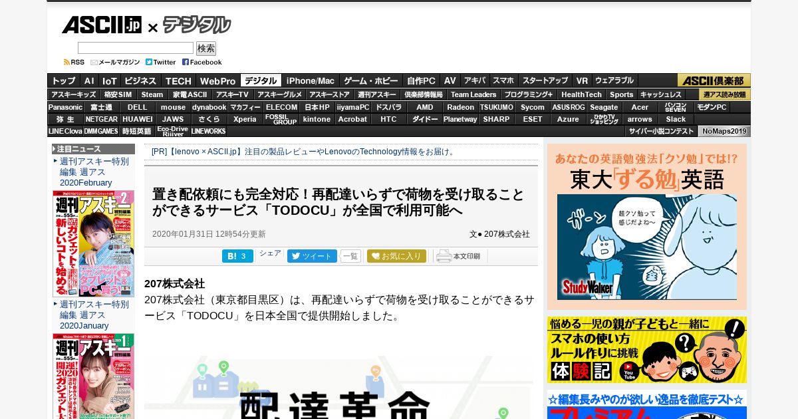798x419 pixels.
Task: Open the Xperia brand link
Action: (245, 120)
